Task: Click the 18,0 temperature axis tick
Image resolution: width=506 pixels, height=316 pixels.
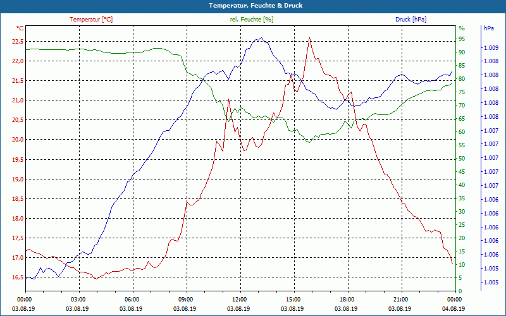Action: (x=18, y=218)
